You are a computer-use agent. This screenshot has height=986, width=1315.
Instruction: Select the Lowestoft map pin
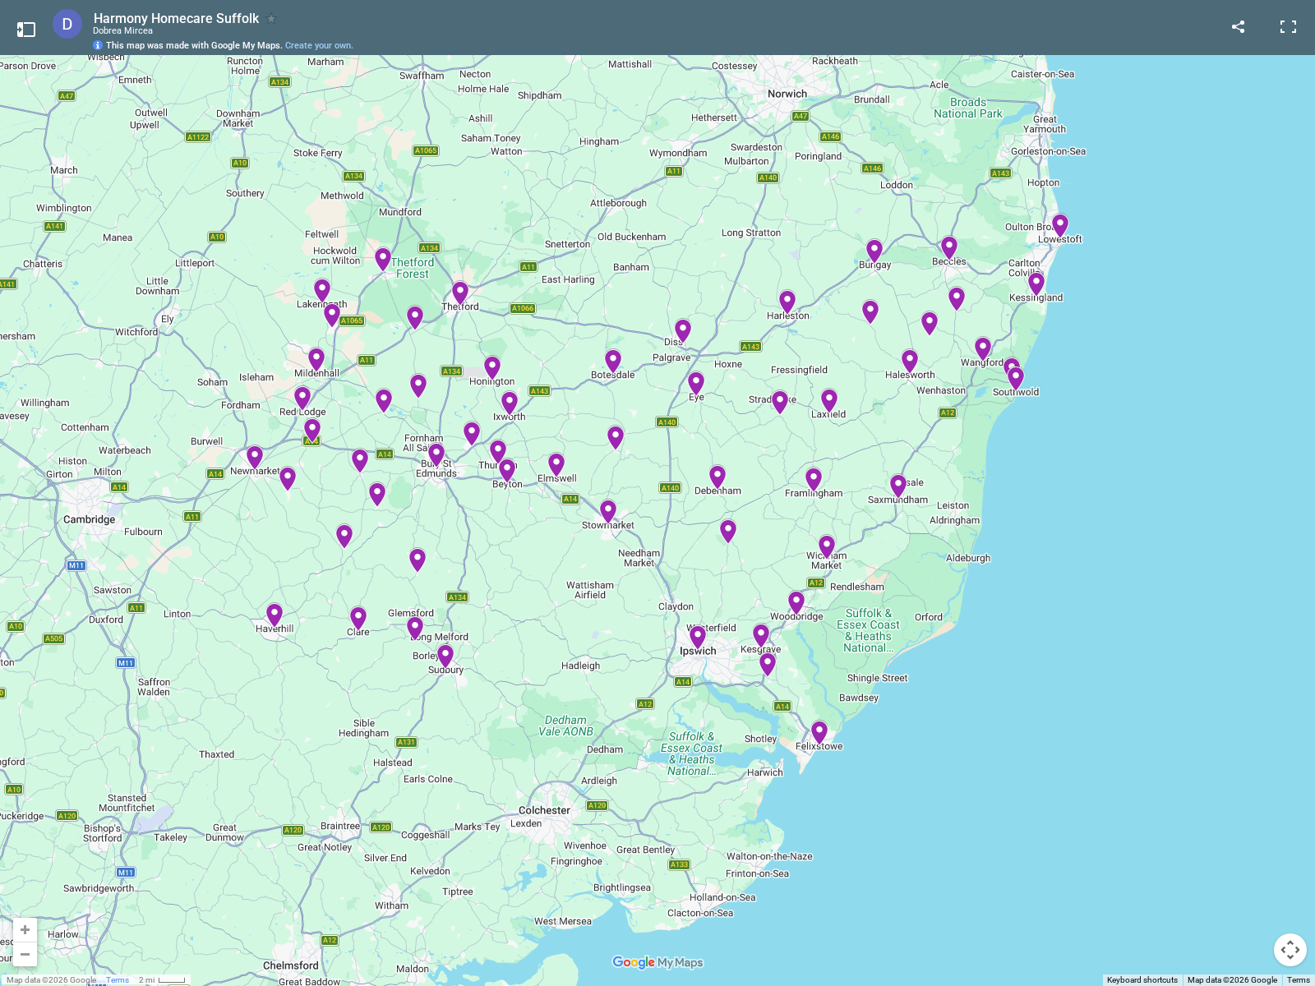pos(1060,224)
